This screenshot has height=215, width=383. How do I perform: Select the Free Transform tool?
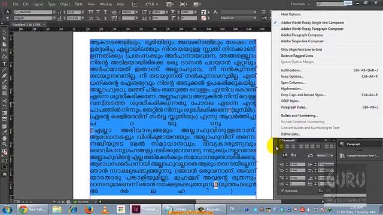[x=4, y=107]
